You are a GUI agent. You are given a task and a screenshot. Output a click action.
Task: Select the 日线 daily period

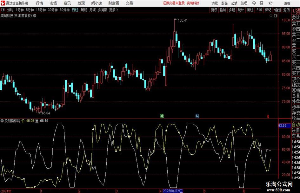tap(75, 10)
